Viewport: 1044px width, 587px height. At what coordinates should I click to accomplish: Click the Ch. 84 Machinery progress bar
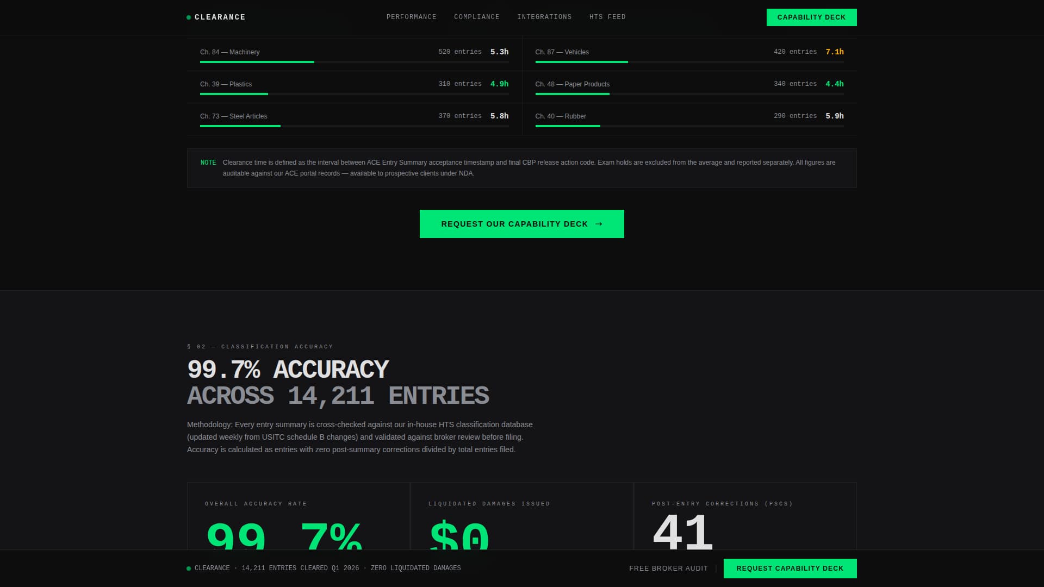coord(355,62)
